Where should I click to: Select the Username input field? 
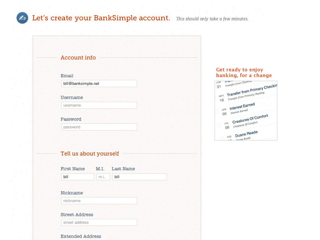(x=99, y=105)
